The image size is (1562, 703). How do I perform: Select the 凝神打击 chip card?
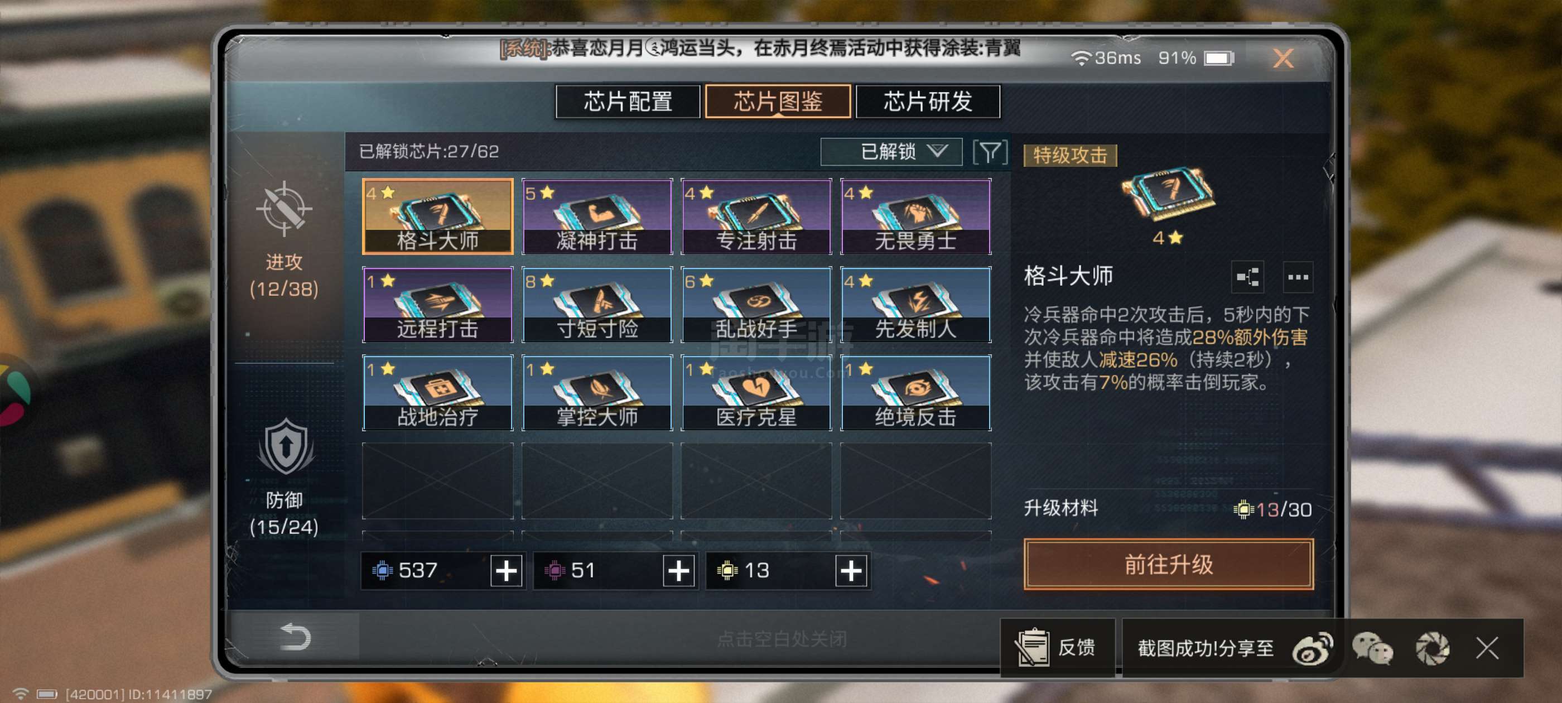point(597,216)
